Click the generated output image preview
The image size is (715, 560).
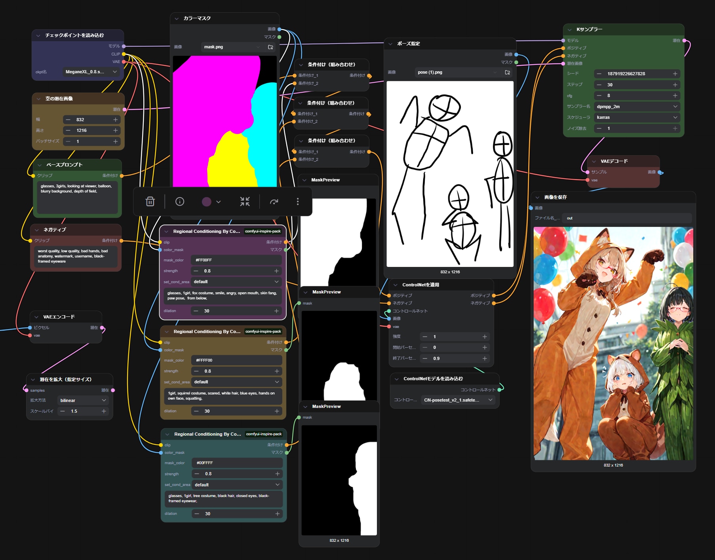[x=613, y=343]
